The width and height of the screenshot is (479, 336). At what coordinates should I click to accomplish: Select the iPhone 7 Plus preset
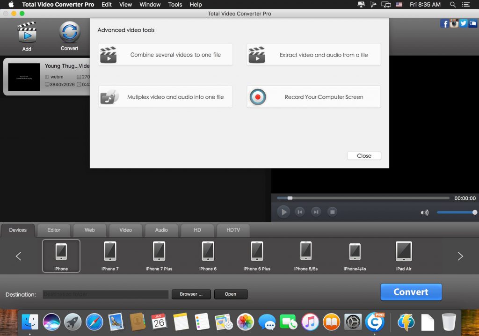pyautogui.click(x=159, y=255)
